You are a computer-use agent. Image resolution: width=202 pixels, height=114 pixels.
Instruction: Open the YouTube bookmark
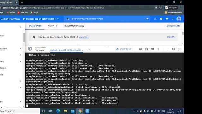22,12
